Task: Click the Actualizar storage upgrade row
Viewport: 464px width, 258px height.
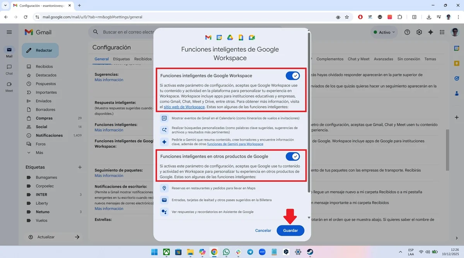Action: [x=54, y=237]
